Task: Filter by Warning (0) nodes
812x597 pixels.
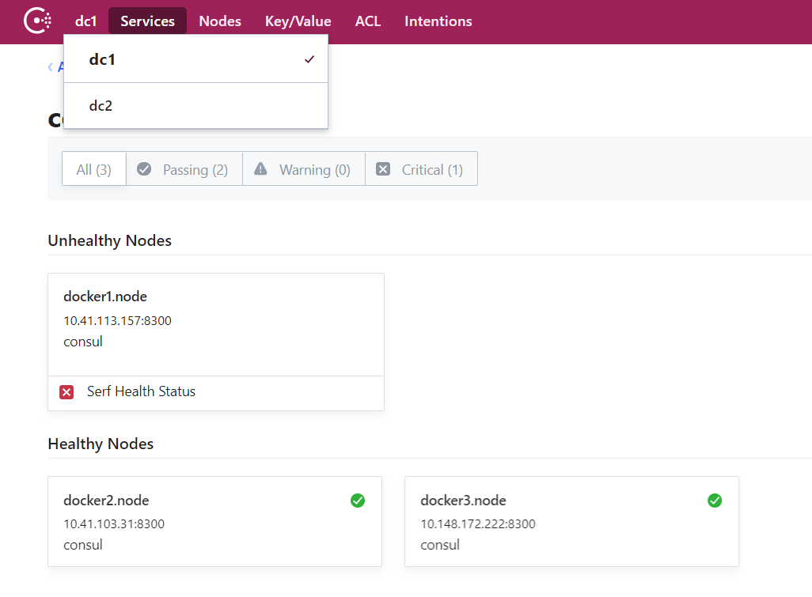Action: click(304, 169)
